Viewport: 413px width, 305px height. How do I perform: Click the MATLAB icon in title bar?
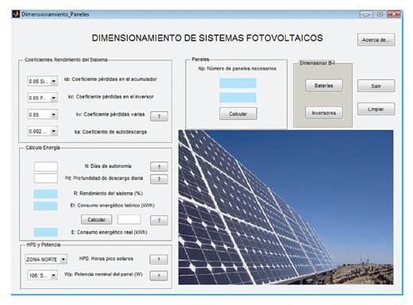tap(16, 14)
